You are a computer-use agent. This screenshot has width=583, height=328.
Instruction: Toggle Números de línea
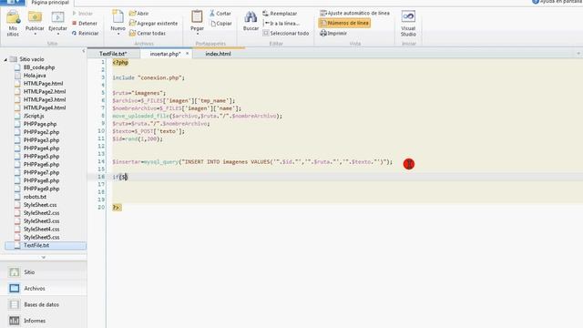[x=344, y=23]
